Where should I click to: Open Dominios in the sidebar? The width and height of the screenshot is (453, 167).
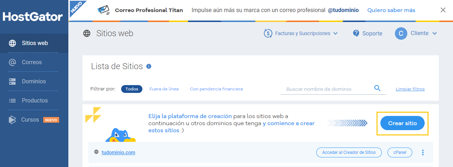pos(34,82)
